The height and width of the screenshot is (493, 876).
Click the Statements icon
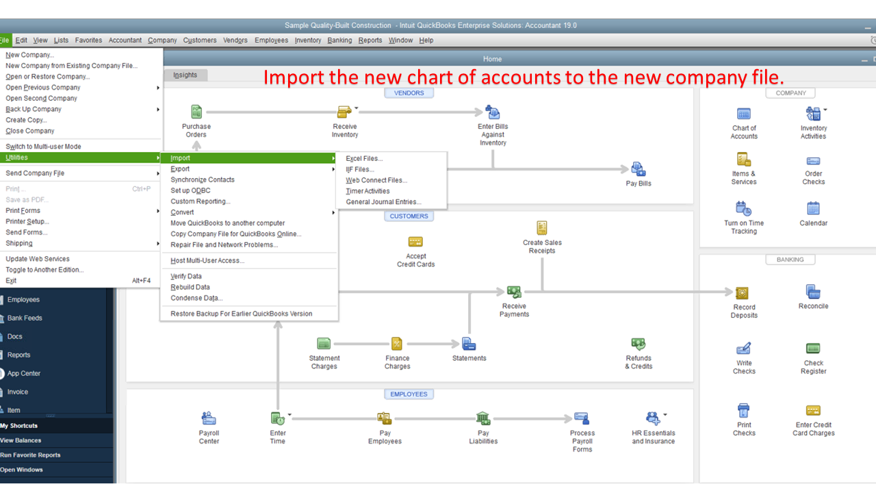(x=469, y=344)
